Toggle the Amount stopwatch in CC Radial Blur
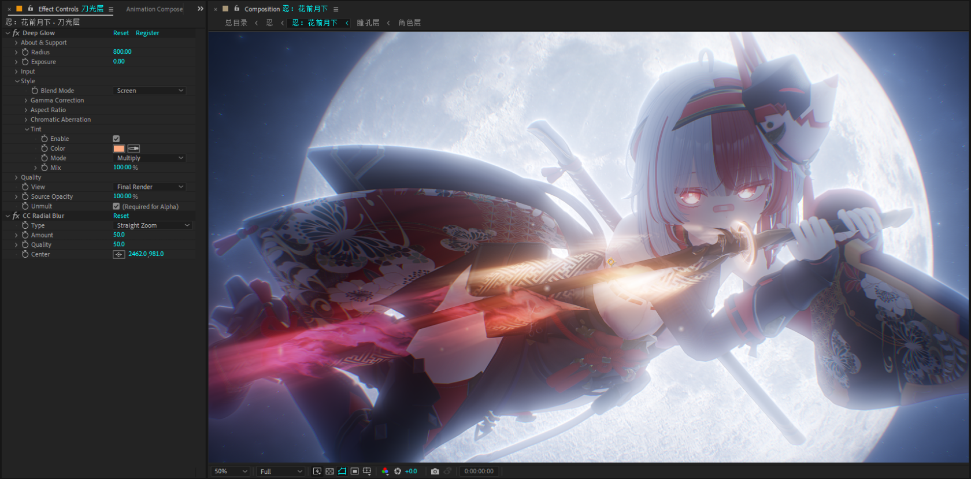This screenshot has height=479, width=971. [25, 235]
